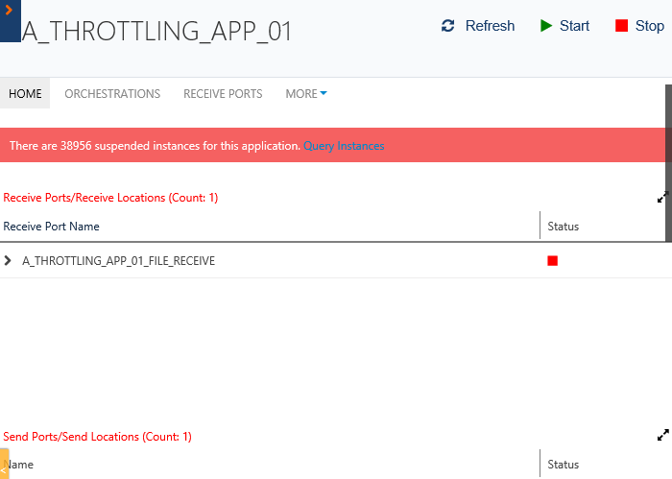Select the A_THROTTLING_APP_01_FILE_RECEIVE port name
This screenshot has height=479, width=672.
118,261
